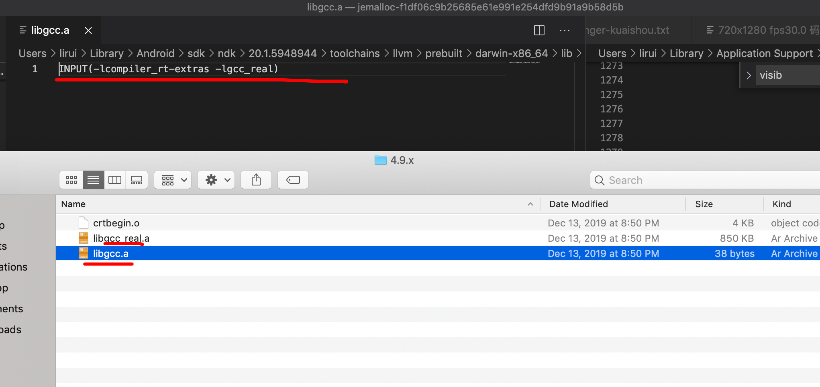Screen dimensions: 820x387
Task: Click line 1276 in the right editor
Action: coord(612,109)
